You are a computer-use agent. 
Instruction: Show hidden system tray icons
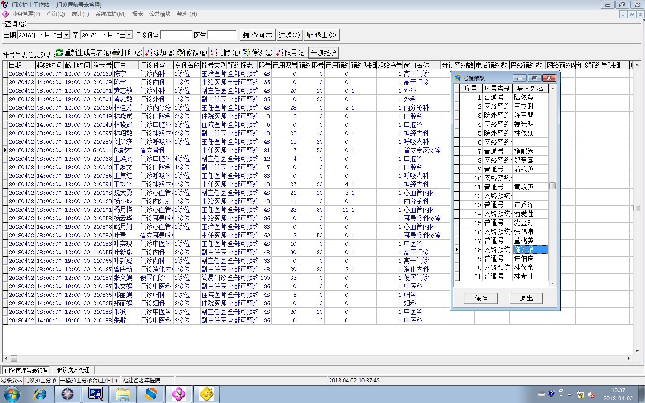click(570, 395)
